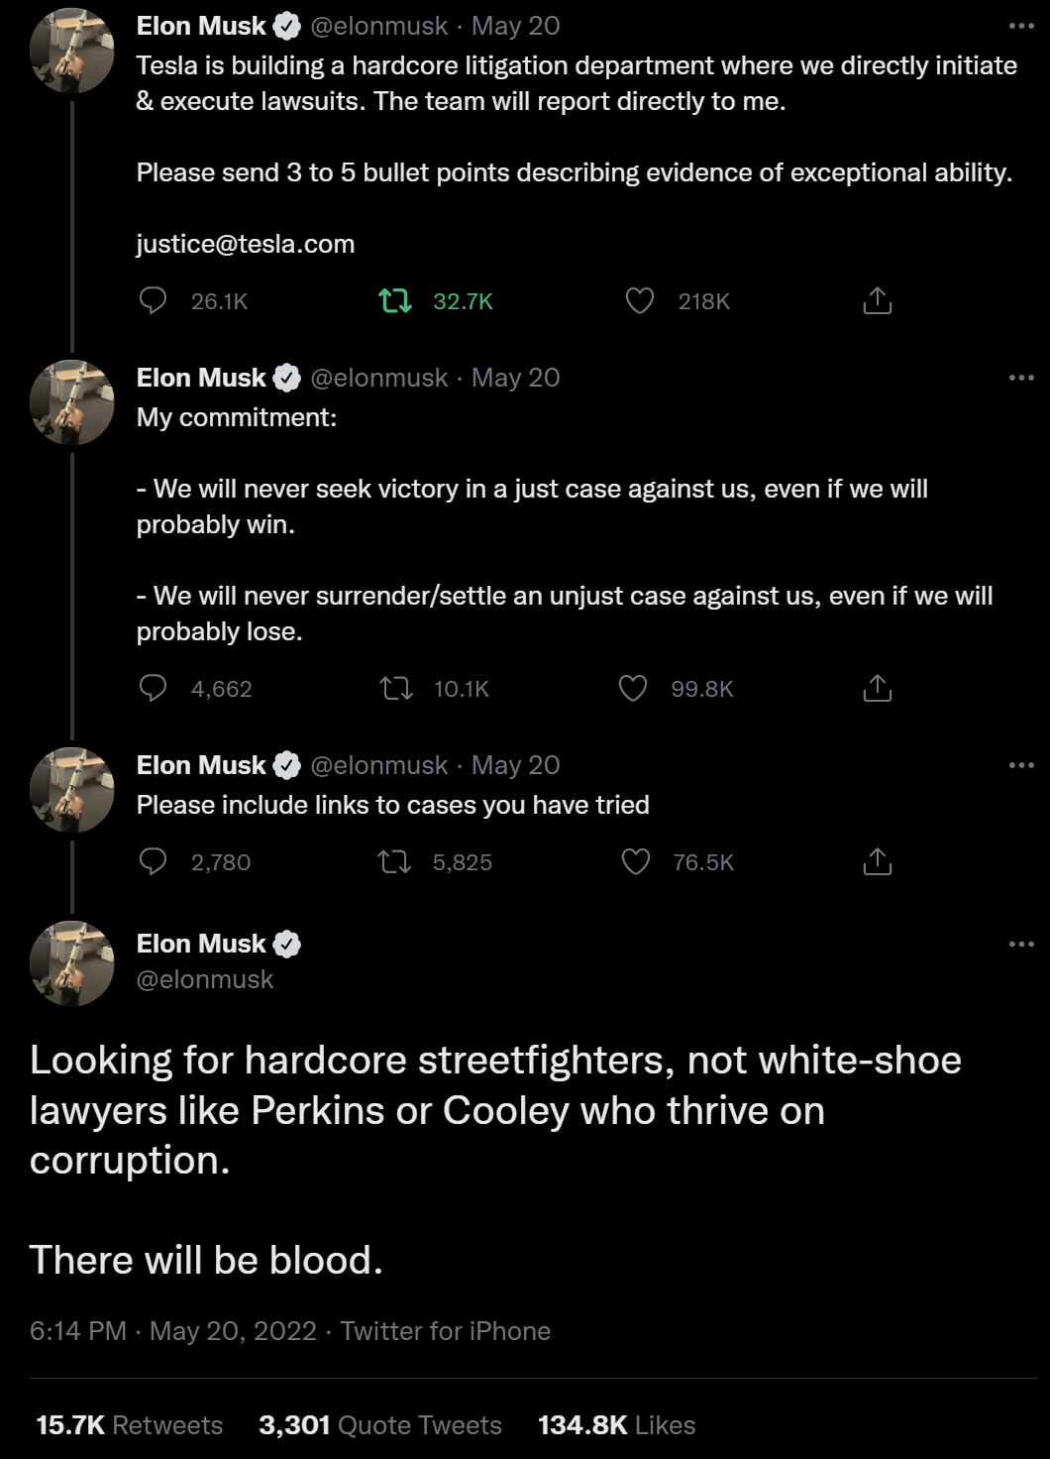Image resolution: width=1050 pixels, height=1459 pixels.
Task: Retweet the include links to cases tweet
Action: (x=395, y=861)
